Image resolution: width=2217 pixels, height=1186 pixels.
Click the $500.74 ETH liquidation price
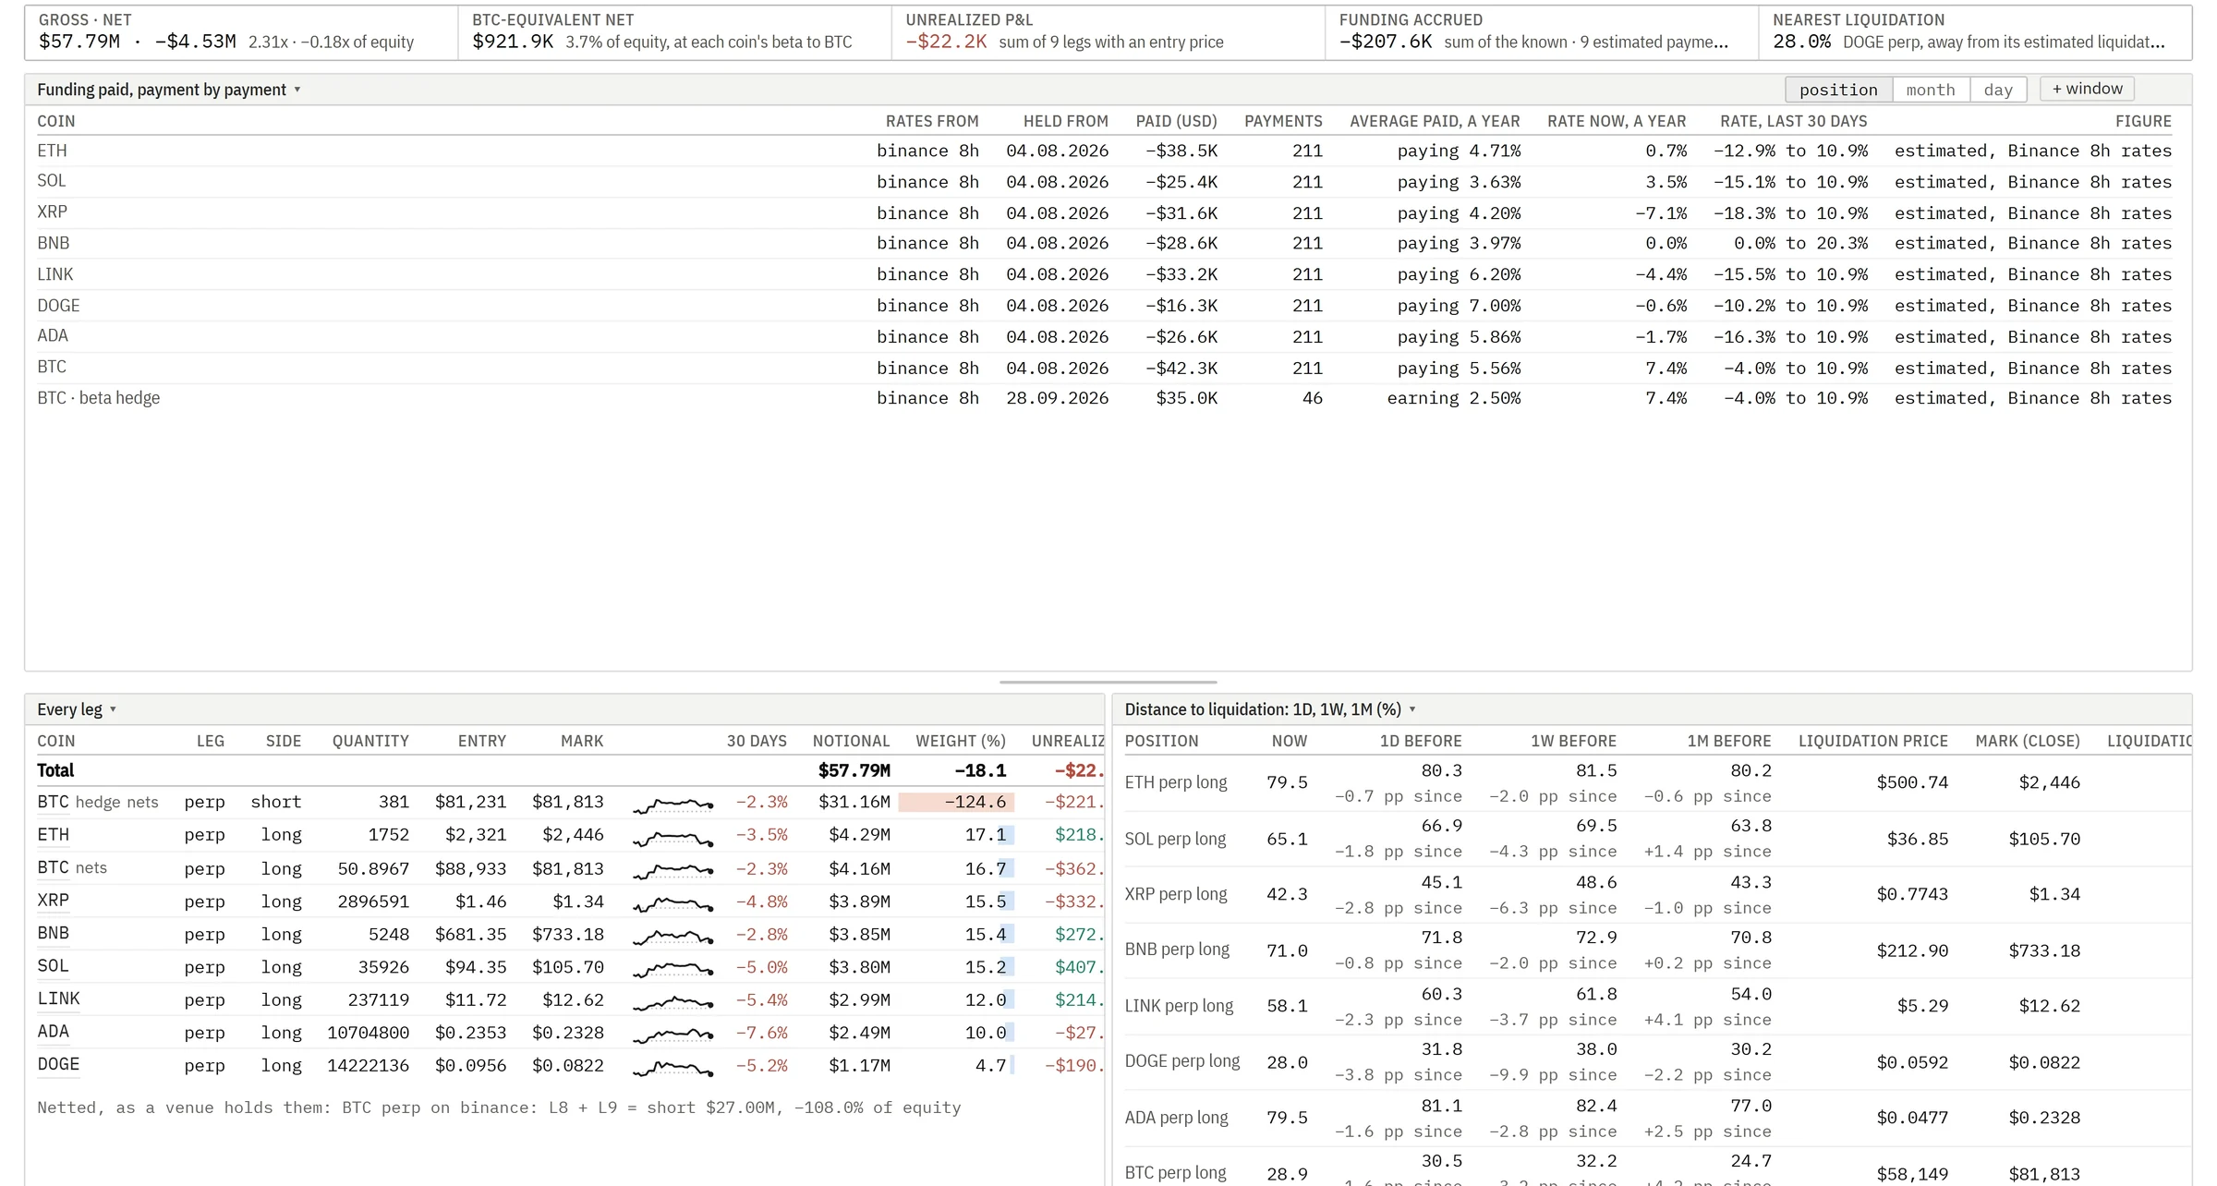click(x=1911, y=782)
